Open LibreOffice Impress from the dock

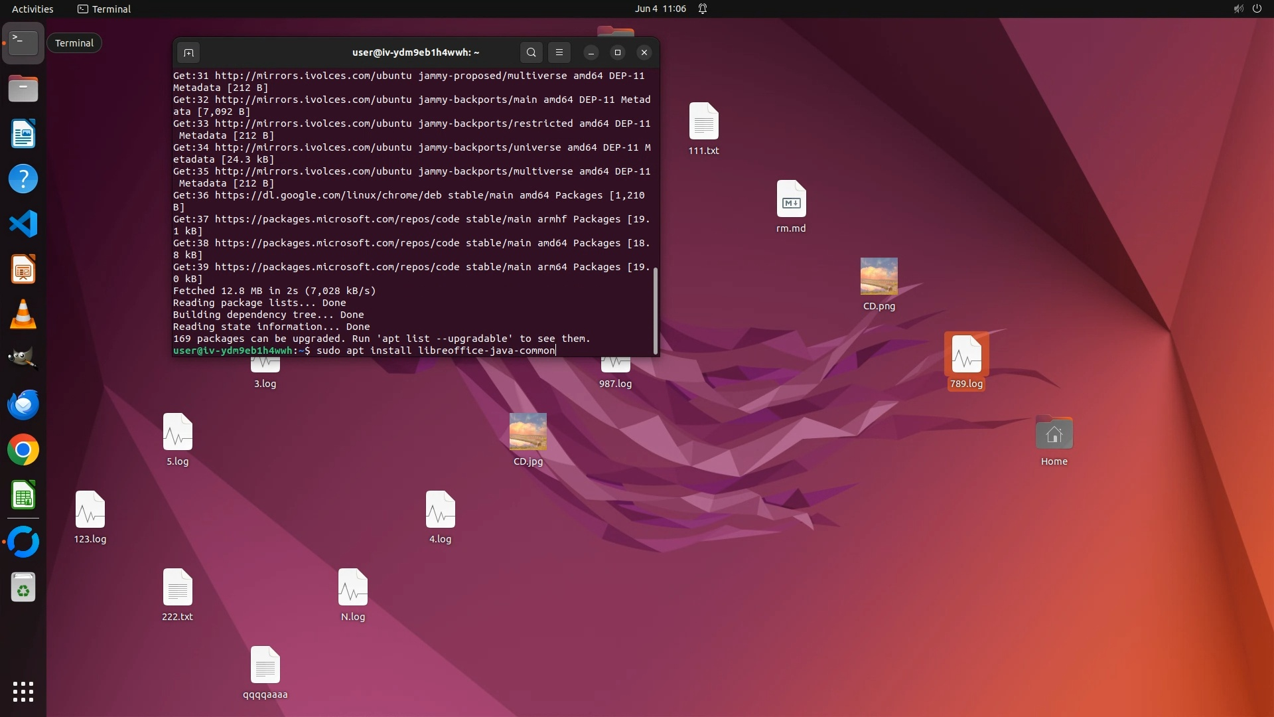23,270
